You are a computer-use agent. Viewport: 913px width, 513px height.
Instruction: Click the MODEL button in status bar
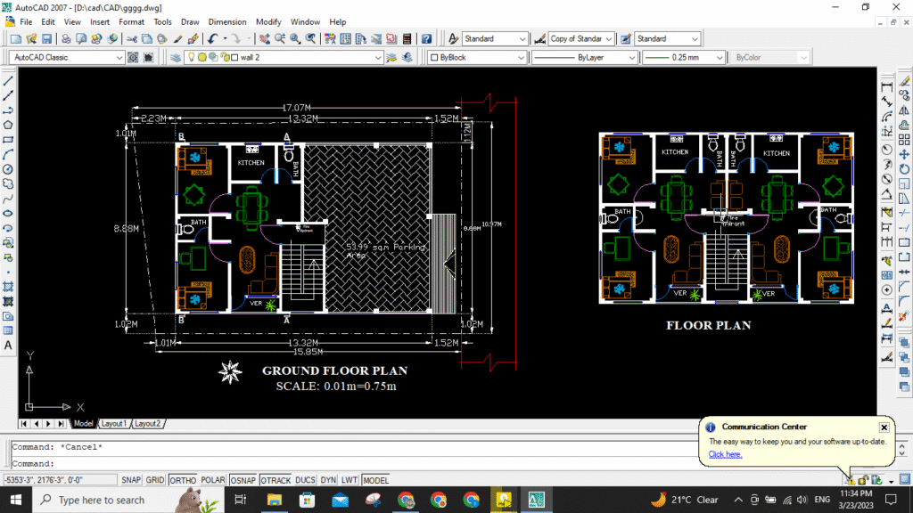[x=375, y=480]
